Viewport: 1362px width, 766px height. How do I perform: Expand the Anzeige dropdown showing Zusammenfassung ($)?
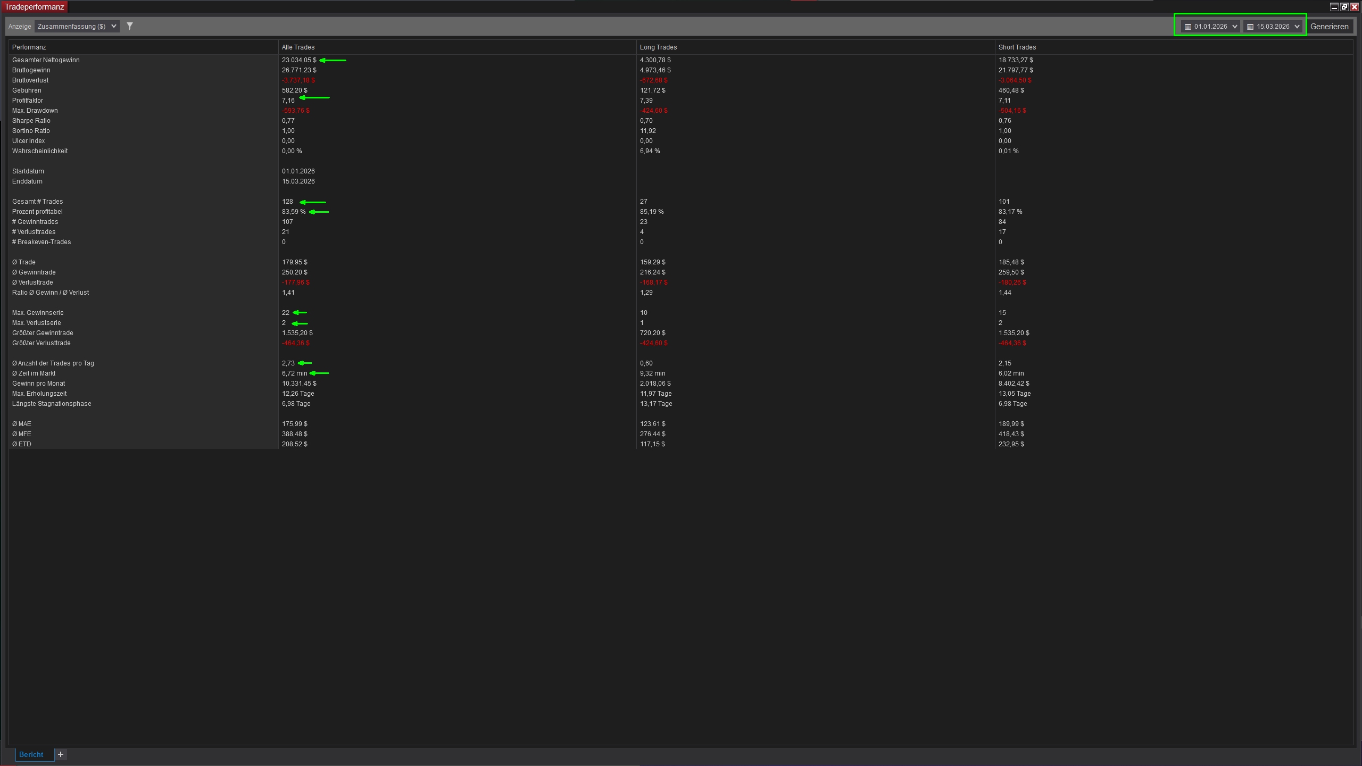[114, 26]
